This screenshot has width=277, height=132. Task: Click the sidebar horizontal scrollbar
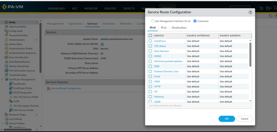18,130
